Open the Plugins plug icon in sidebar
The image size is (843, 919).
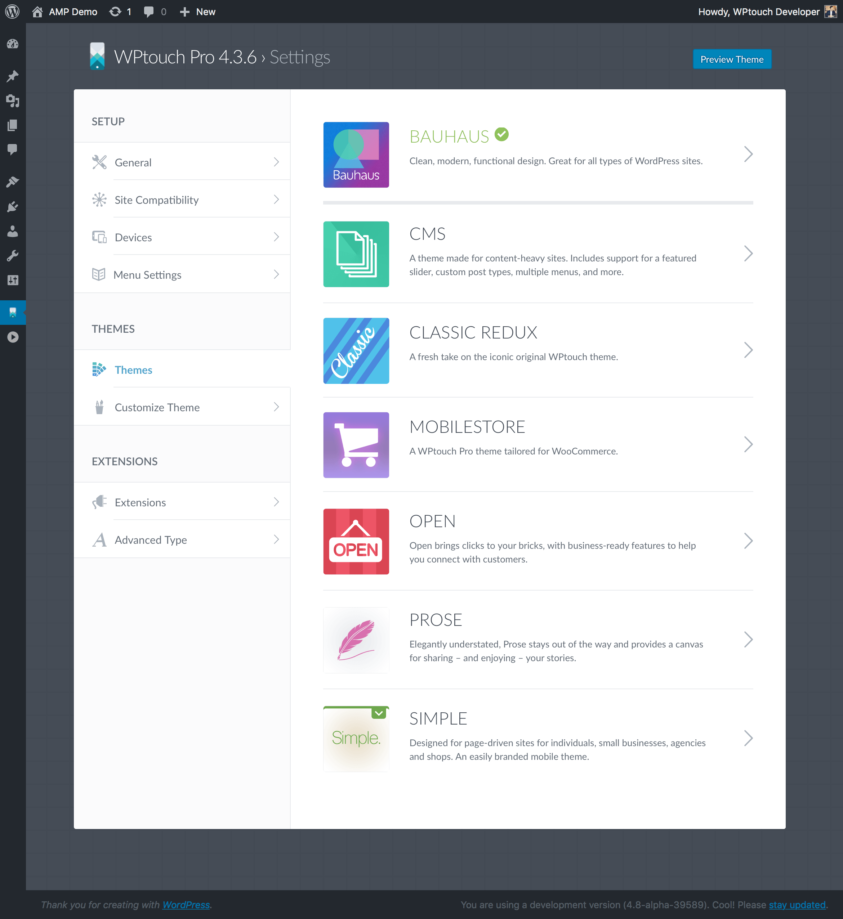13,207
